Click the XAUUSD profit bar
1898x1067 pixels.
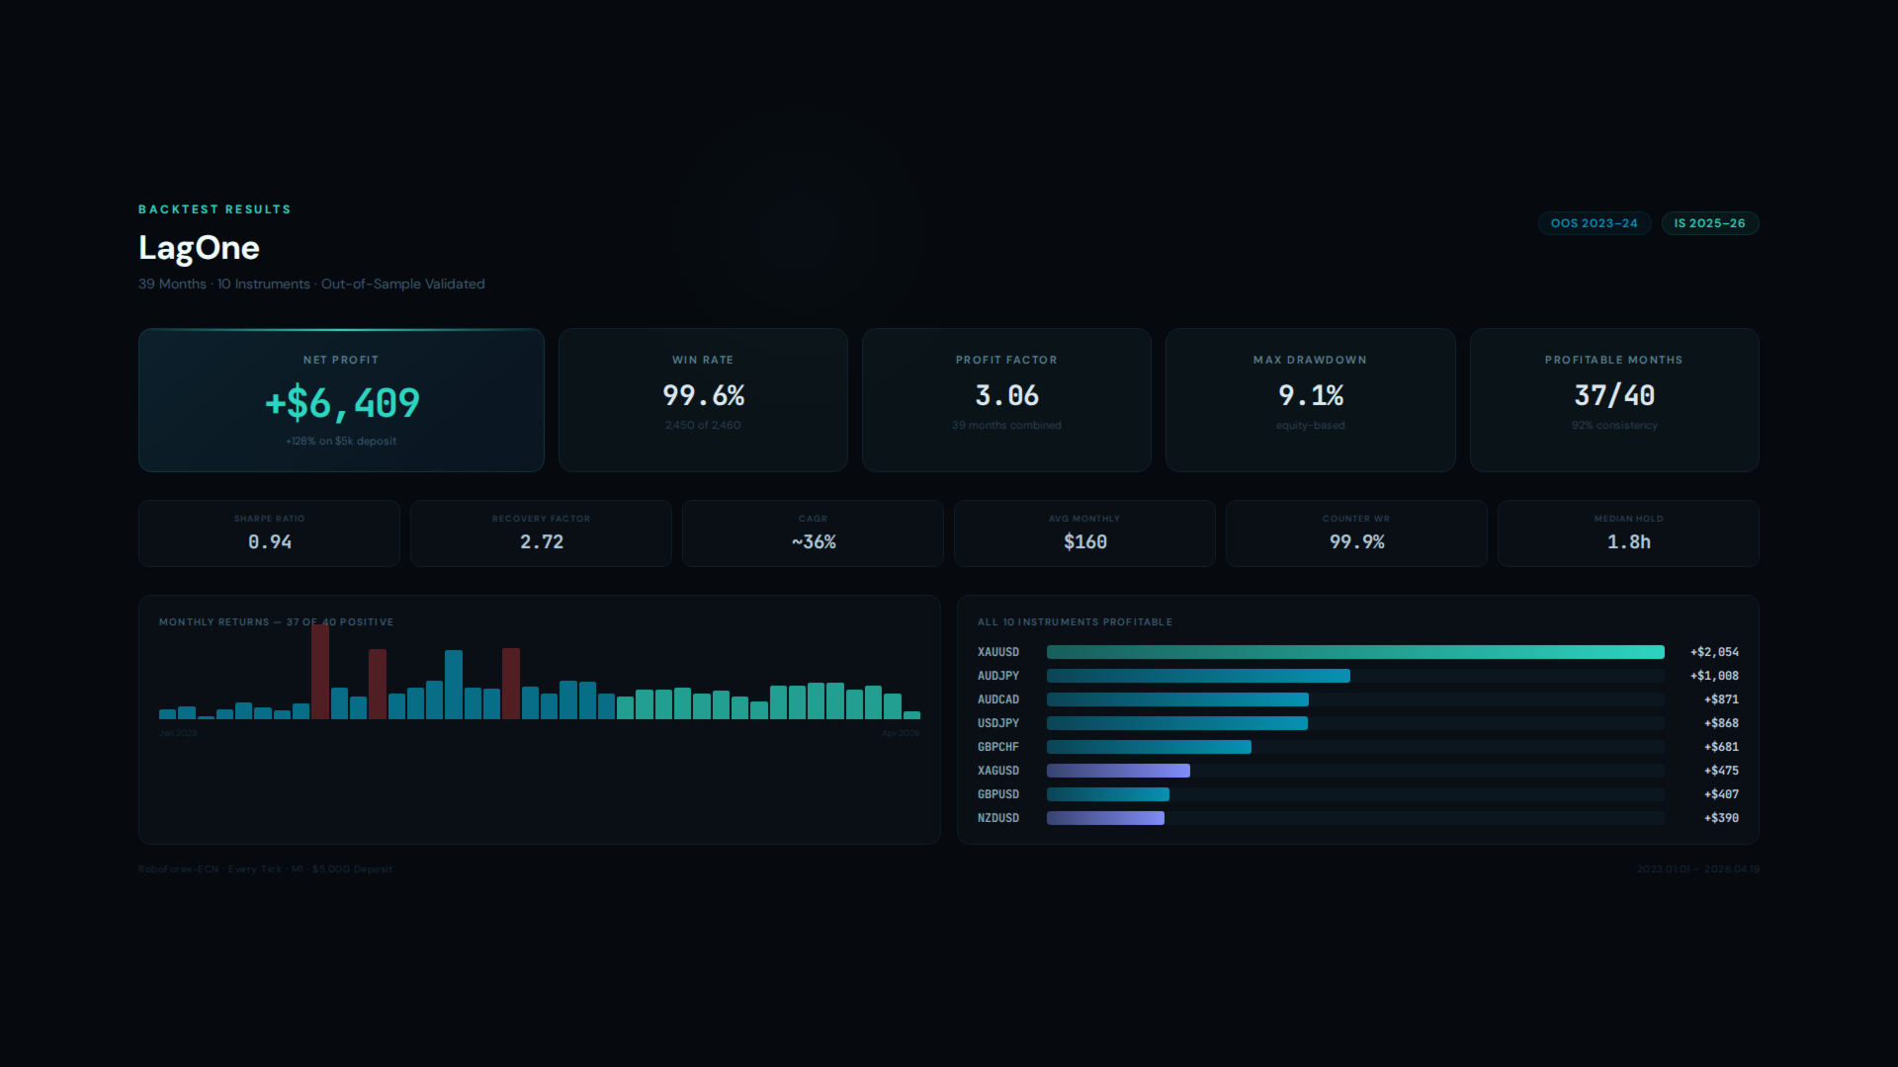(x=1354, y=652)
